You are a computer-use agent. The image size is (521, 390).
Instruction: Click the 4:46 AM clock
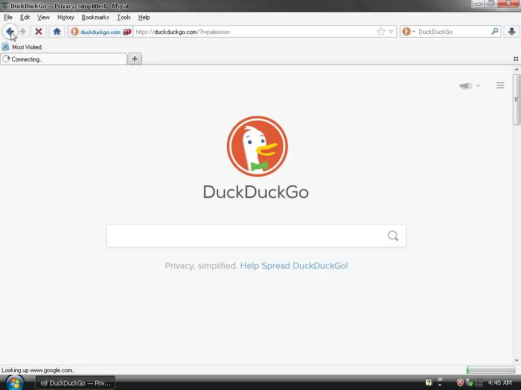pyautogui.click(x=500, y=383)
